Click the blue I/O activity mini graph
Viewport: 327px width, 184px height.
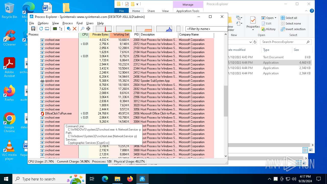tap(164, 29)
